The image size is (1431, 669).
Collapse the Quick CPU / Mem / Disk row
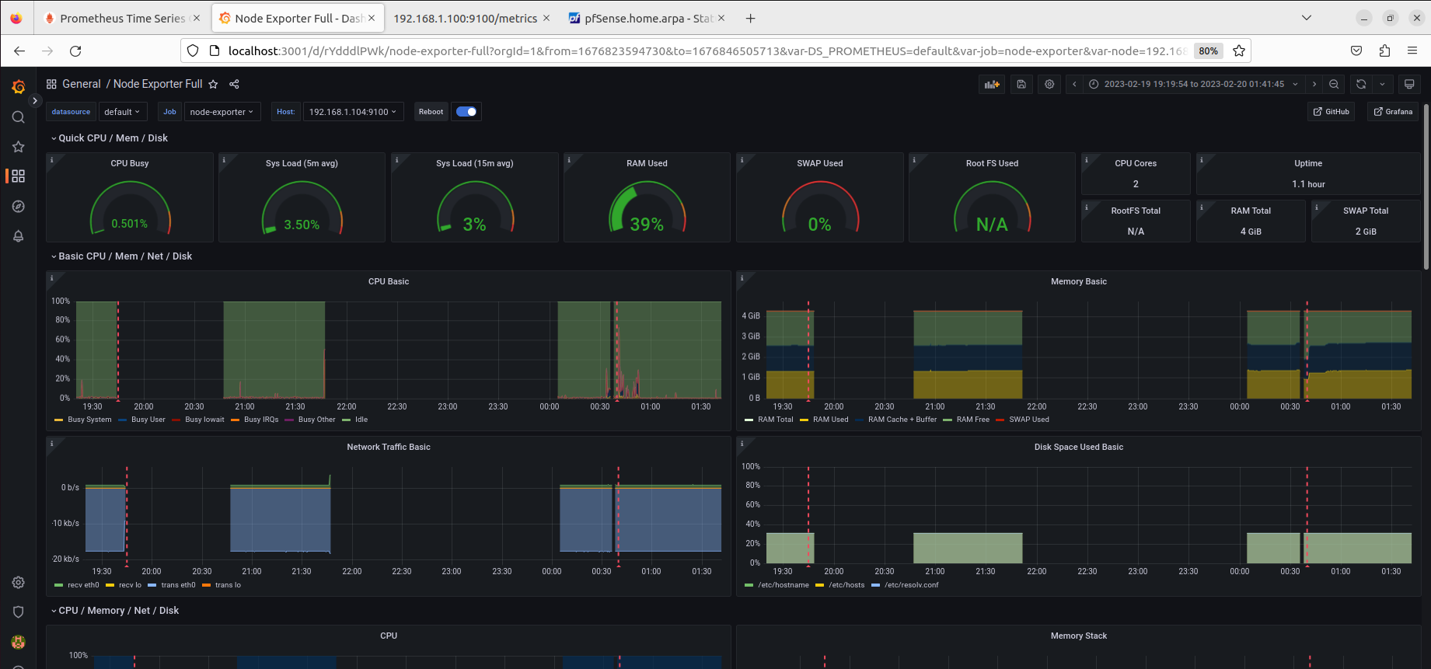pyautogui.click(x=109, y=138)
